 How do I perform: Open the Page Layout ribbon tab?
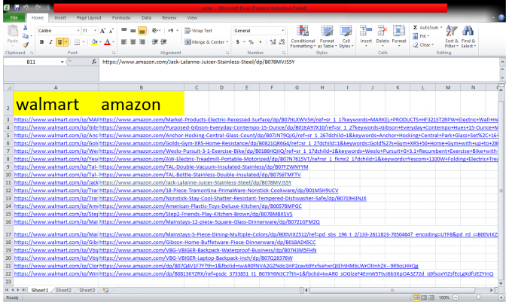coord(88,16)
